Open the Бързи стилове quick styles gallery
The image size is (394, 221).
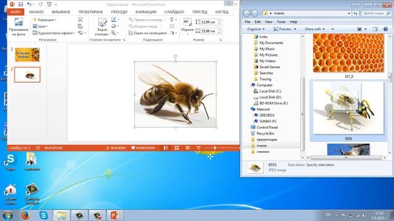point(102,27)
